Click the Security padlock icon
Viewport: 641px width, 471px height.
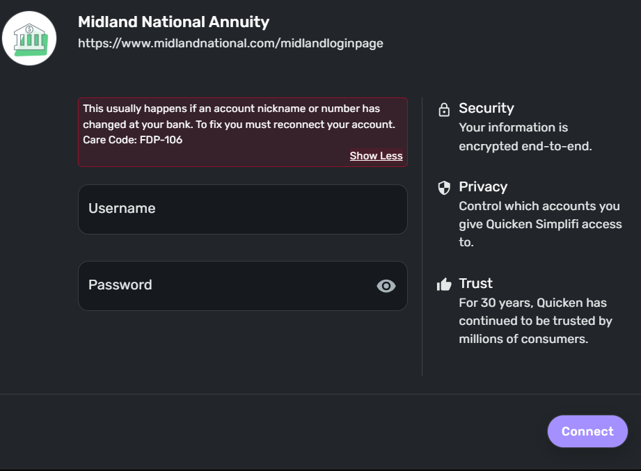pos(444,110)
